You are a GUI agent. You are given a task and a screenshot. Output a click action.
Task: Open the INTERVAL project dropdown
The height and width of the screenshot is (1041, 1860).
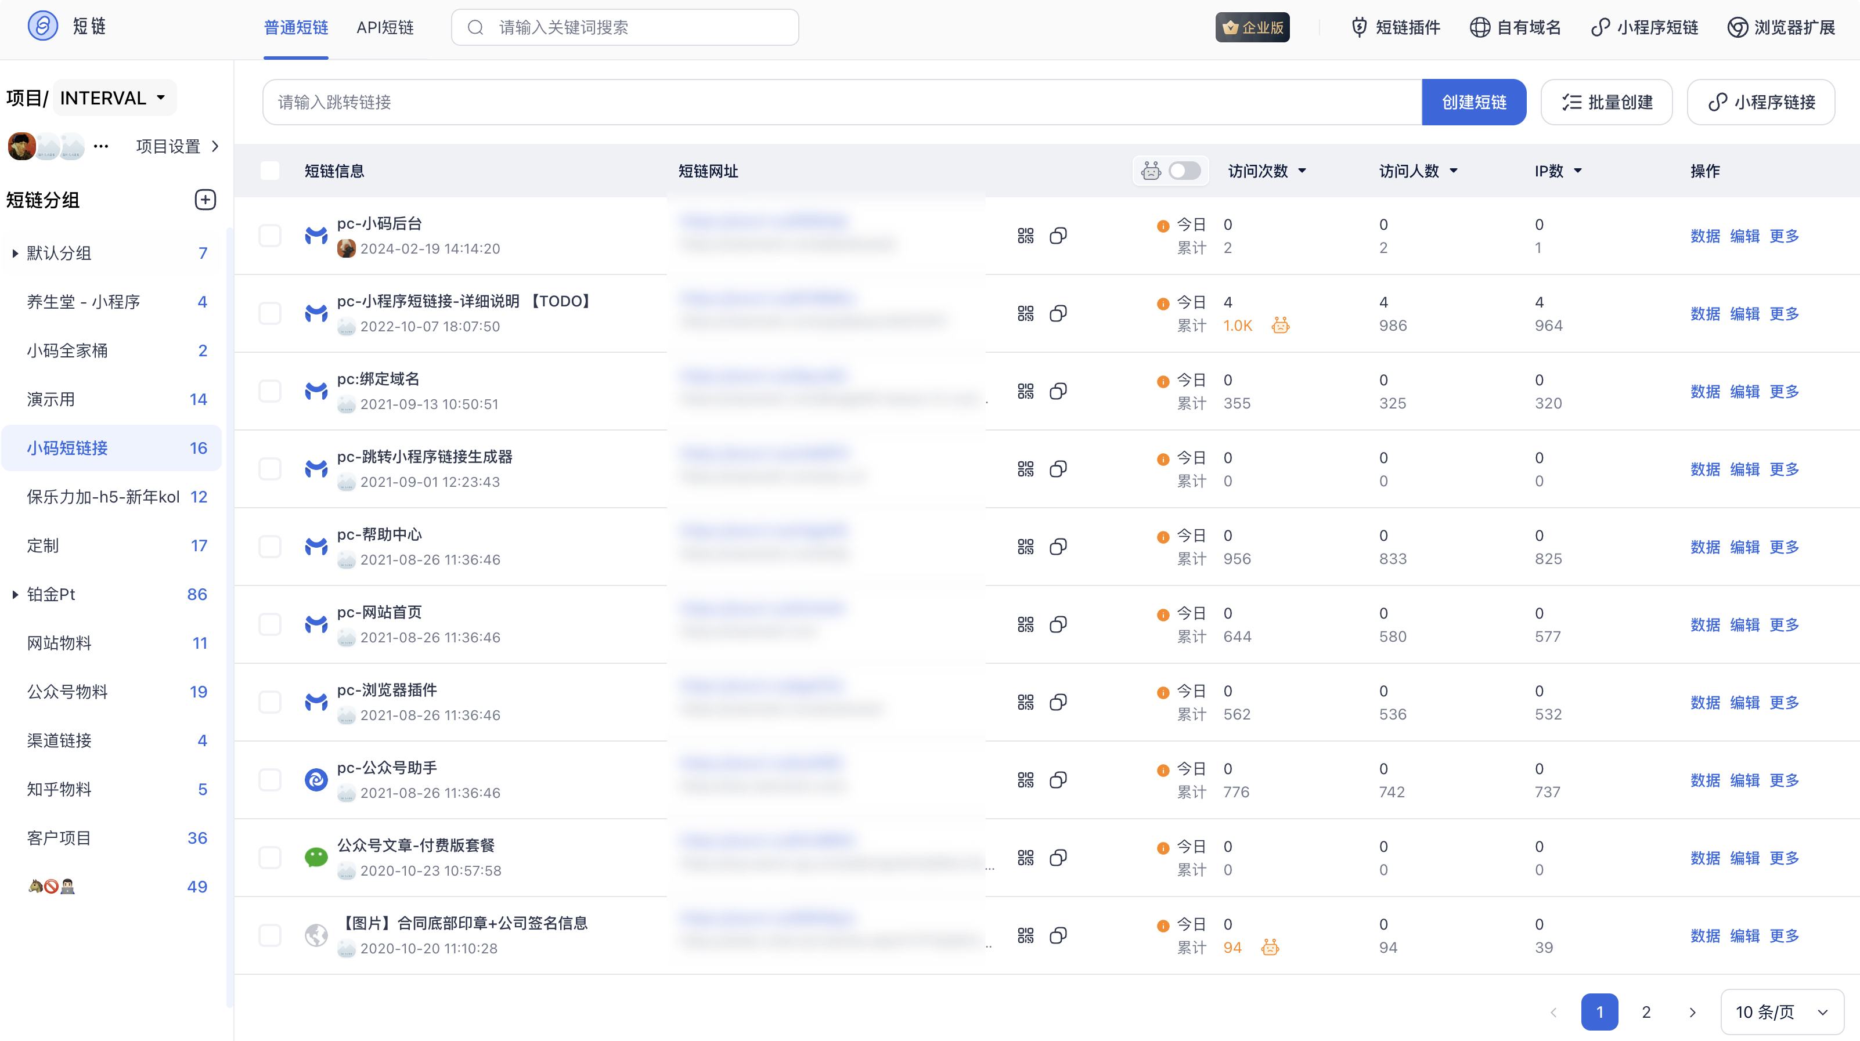coord(114,98)
